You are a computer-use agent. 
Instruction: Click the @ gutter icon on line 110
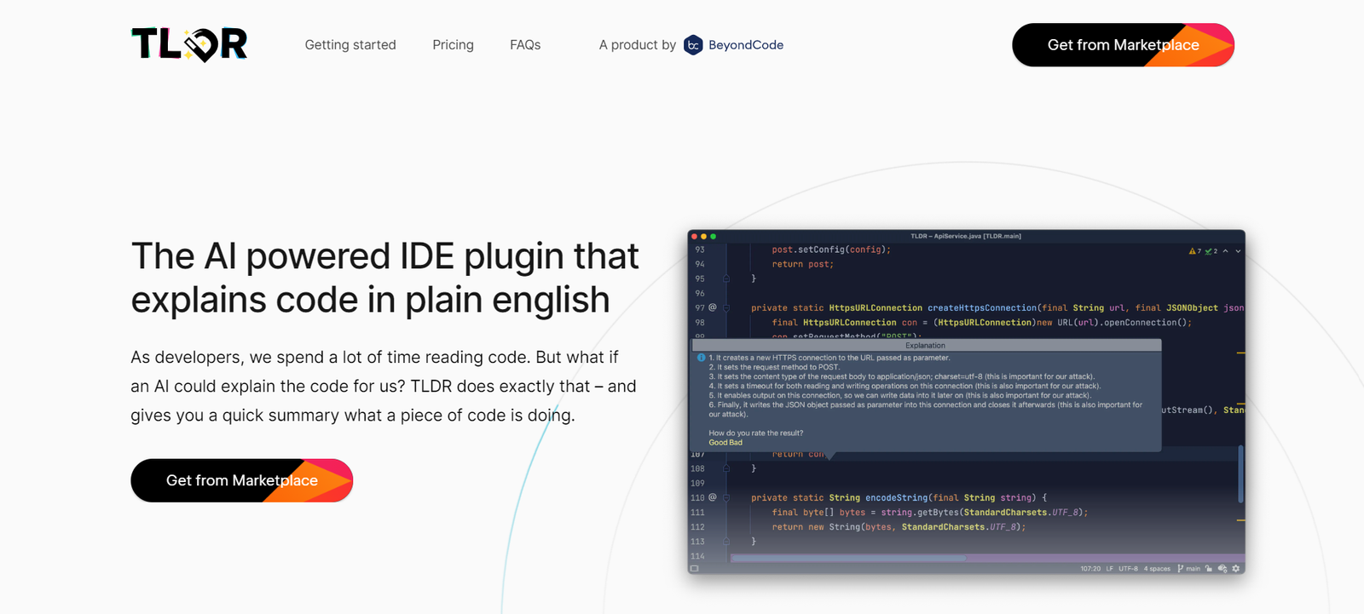[x=713, y=497]
